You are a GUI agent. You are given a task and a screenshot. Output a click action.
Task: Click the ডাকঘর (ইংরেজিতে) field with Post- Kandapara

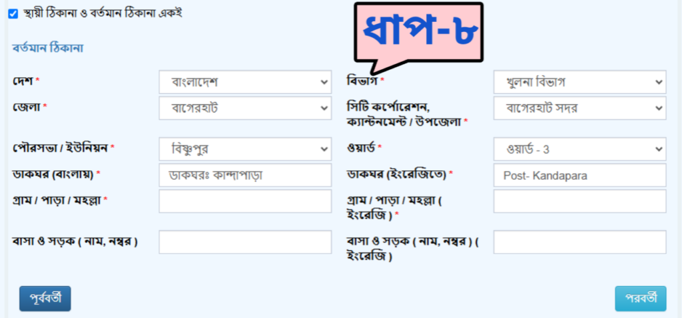pyautogui.click(x=580, y=175)
